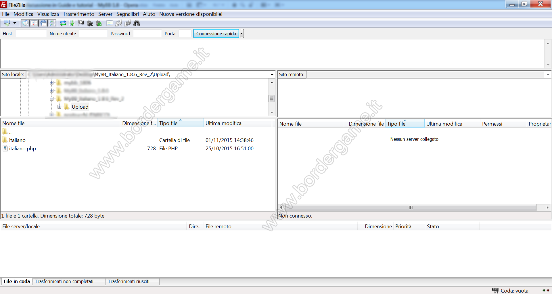The width and height of the screenshot is (552, 294).
Task: Click the remote list horizontal scrollbar thumb
Action: coord(410,207)
